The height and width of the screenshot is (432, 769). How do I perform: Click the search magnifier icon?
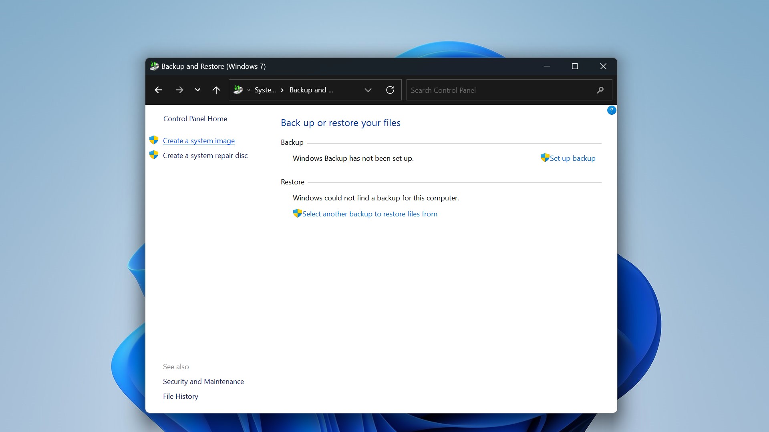pyautogui.click(x=600, y=90)
